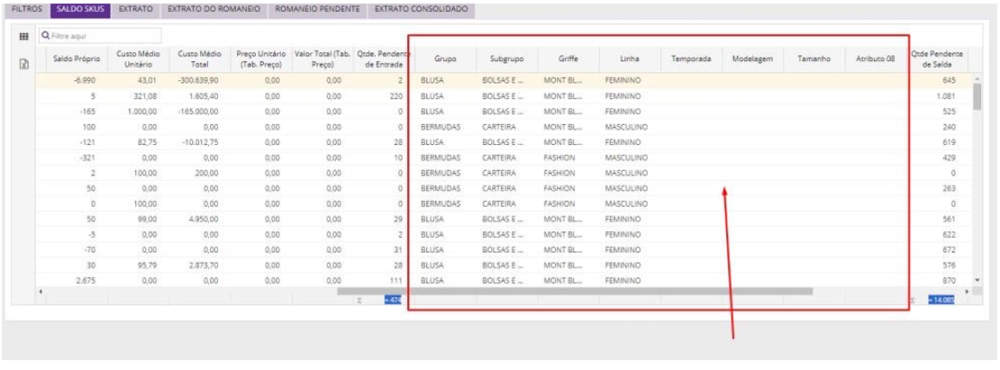This screenshot has height=370, width=1000.
Task: Click the vertical scrollbar down arrow
Action: point(977,280)
